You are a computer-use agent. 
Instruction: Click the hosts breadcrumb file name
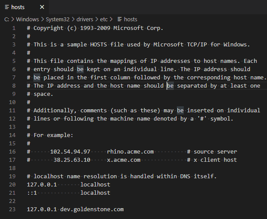[x=130, y=19]
